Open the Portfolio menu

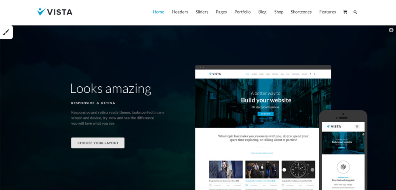tap(242, 12)
